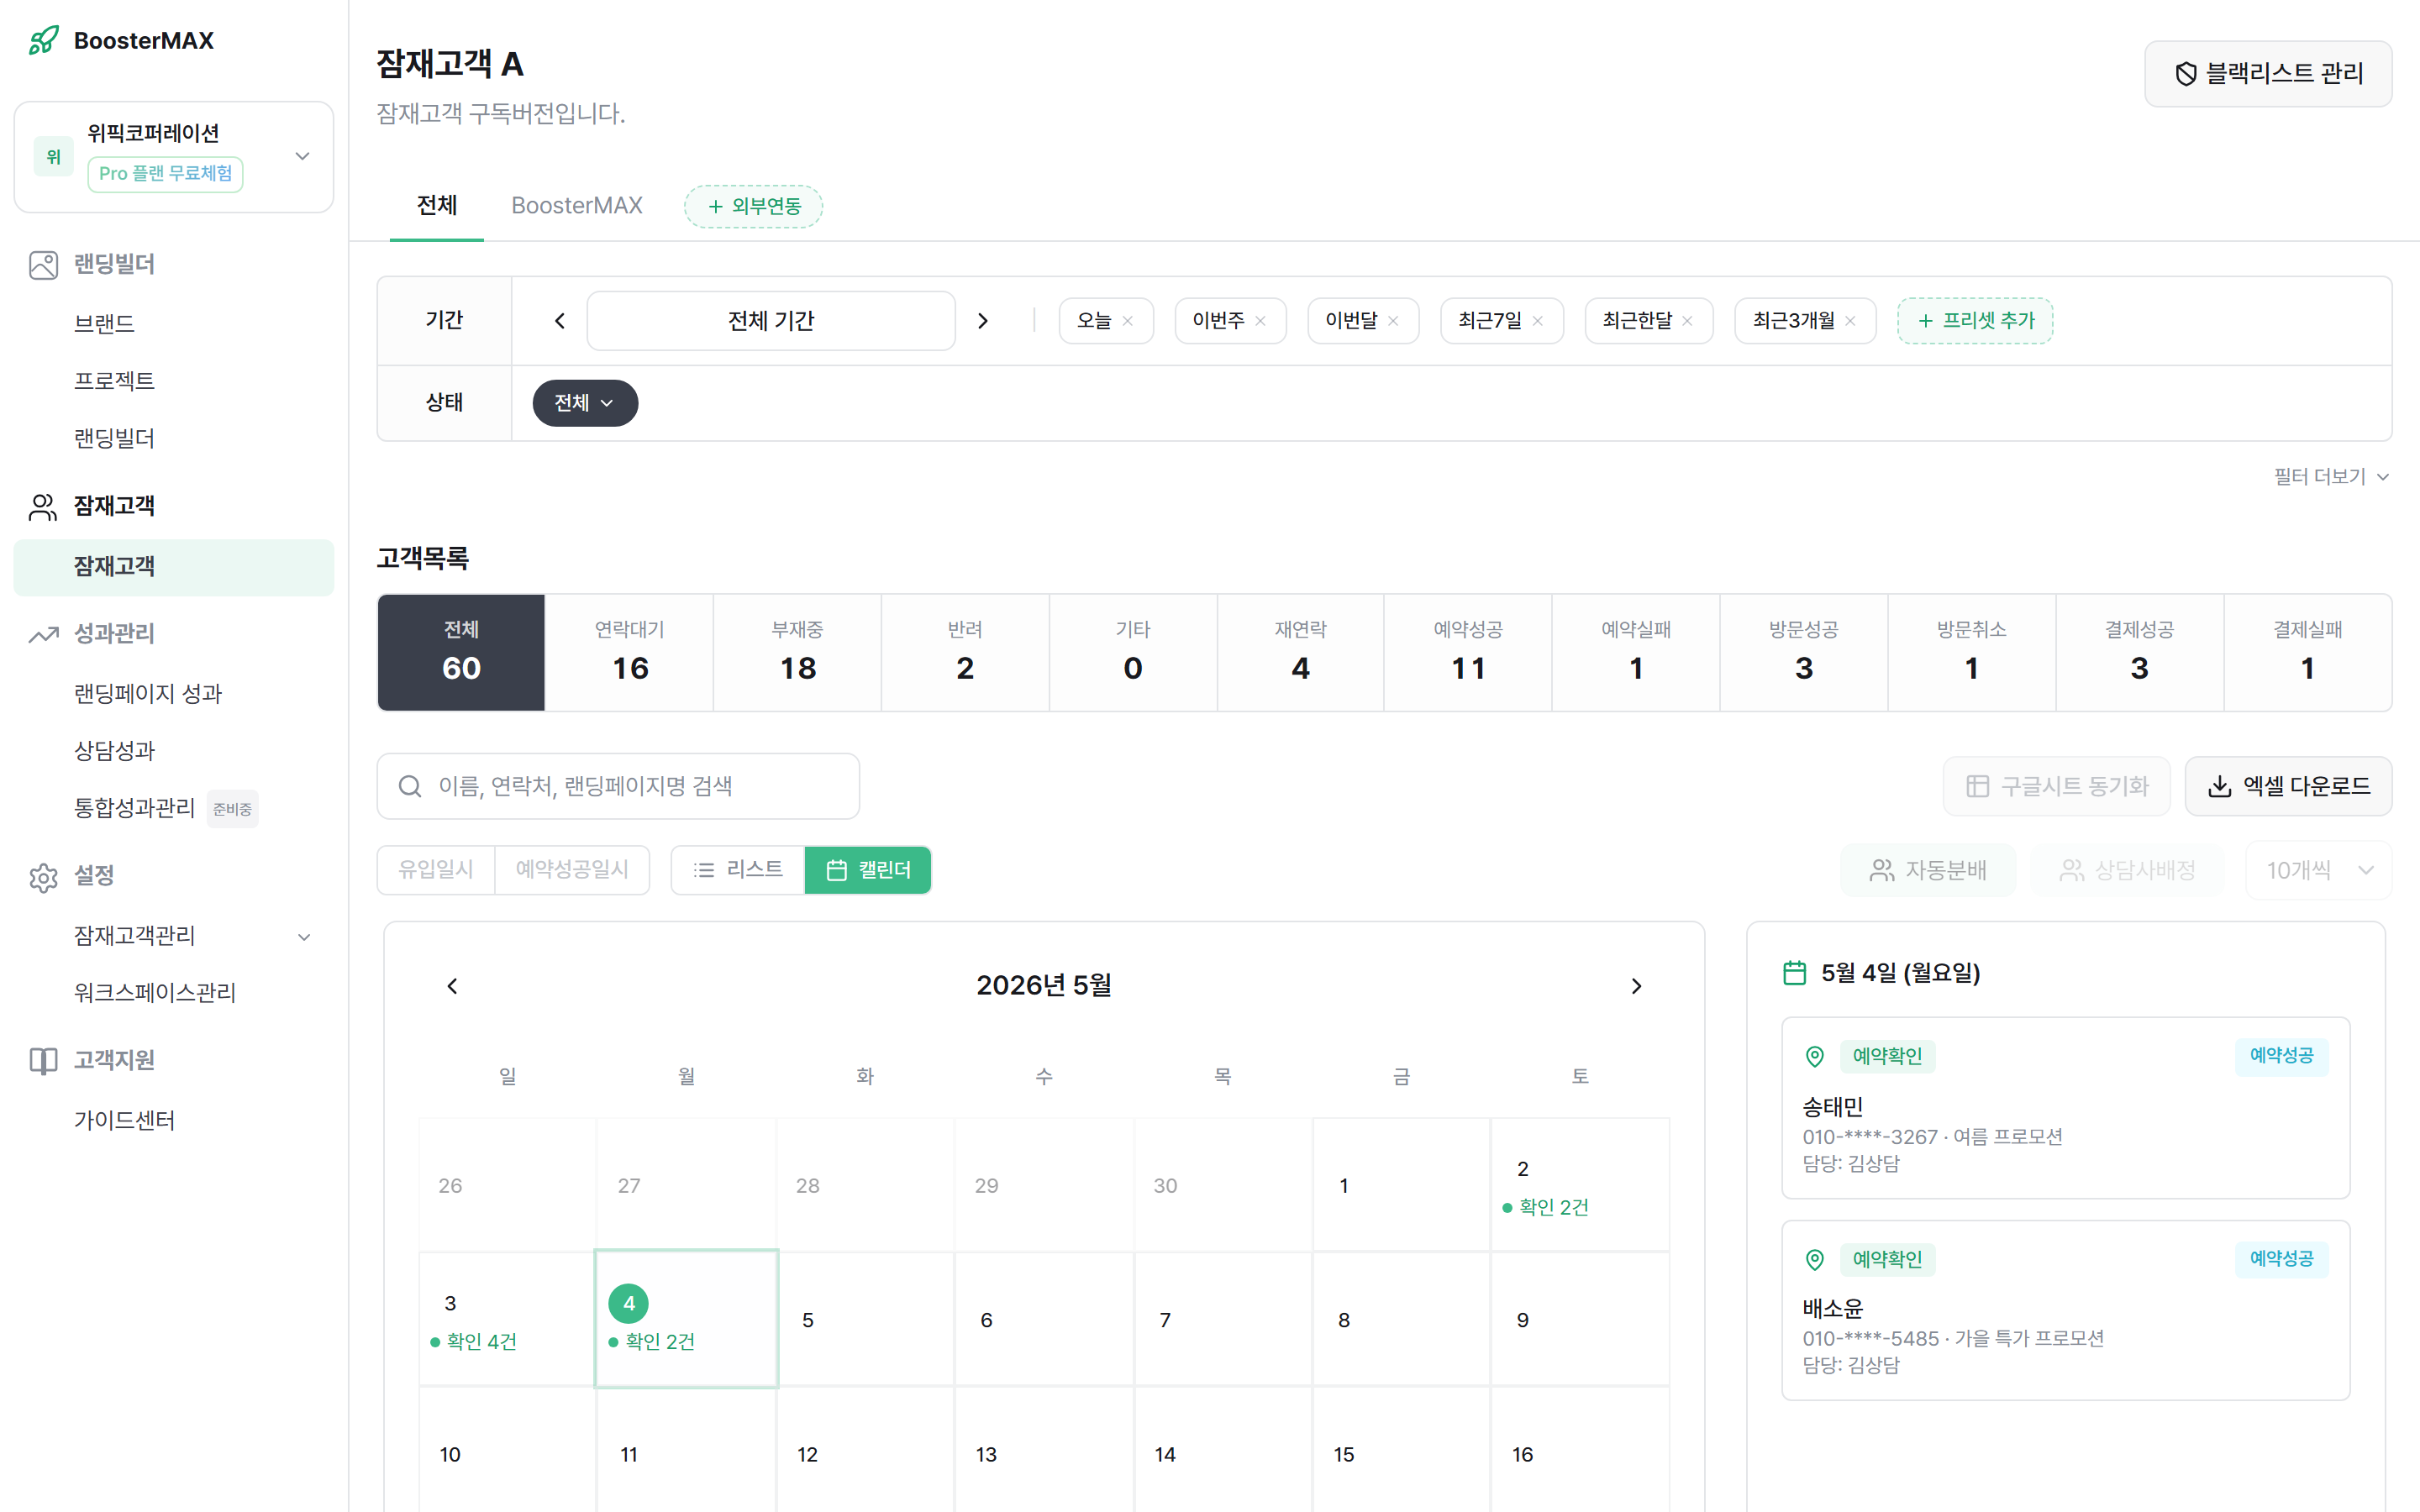The width and height of the screenshot is (2420, 1512).
Task: Filter by 부재중 status tab
Action: click(797, 652)
